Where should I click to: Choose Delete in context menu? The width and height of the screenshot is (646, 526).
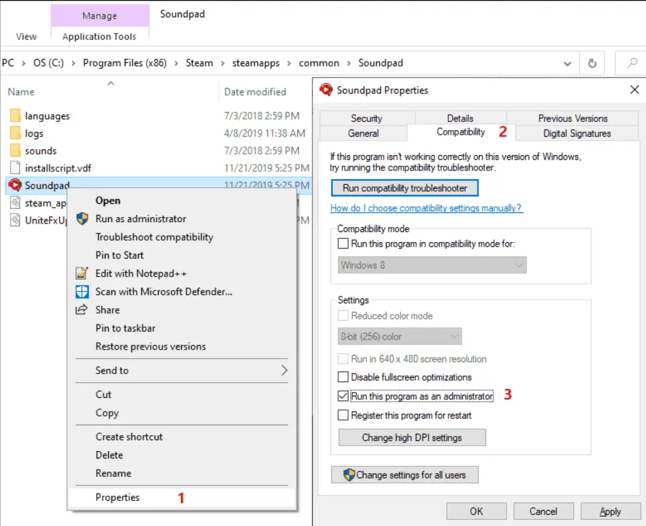(181, 455)
